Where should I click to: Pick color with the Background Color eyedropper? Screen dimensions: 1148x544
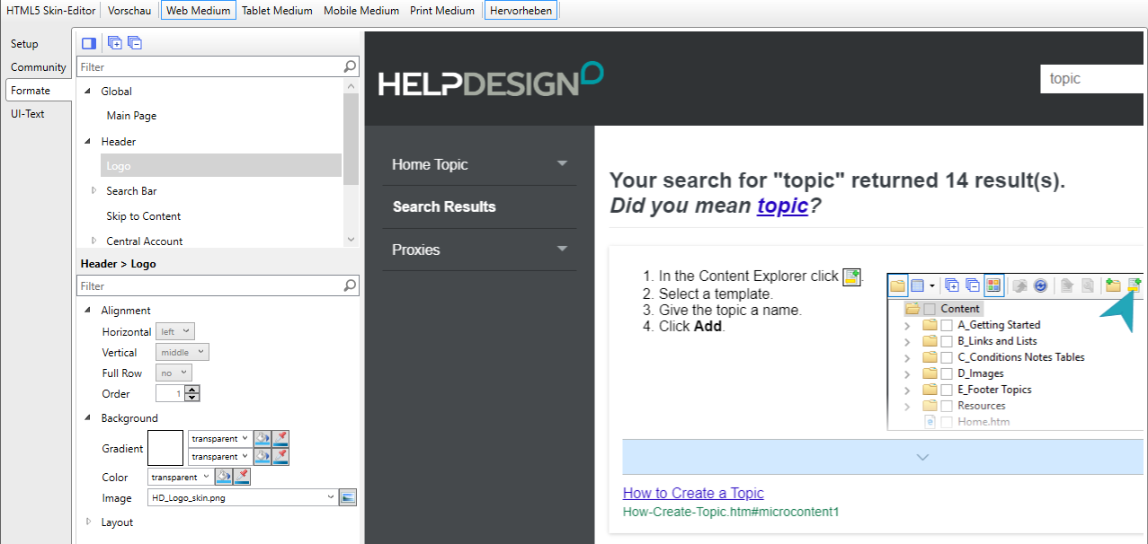tap(242, 477)
